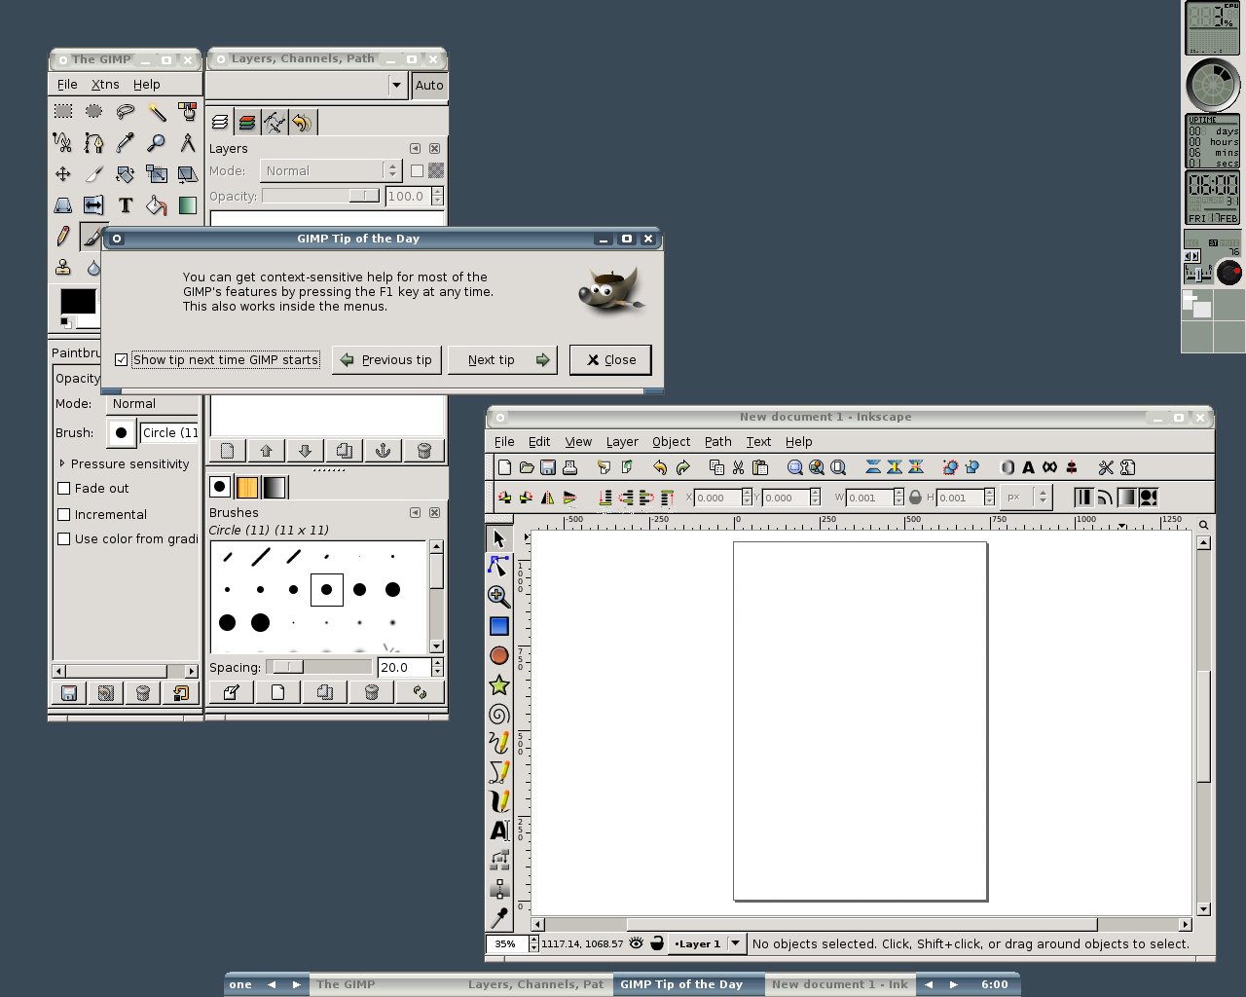Click the brush preview button next to Brush label
The height and width of the screenshot is (997, 1246).
[121, 432]
